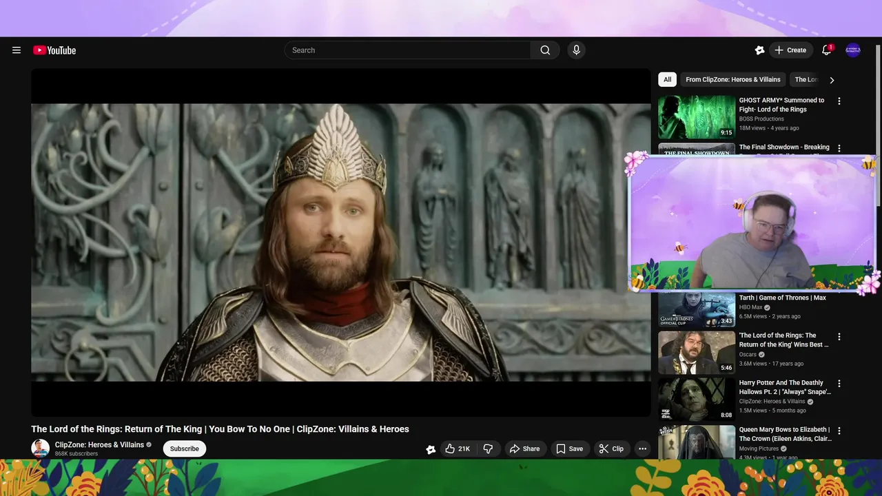The height and width of the screenshot is (496, 882).
Task: Click '1.5M views • 5 months ago' text
Action: 772,411
